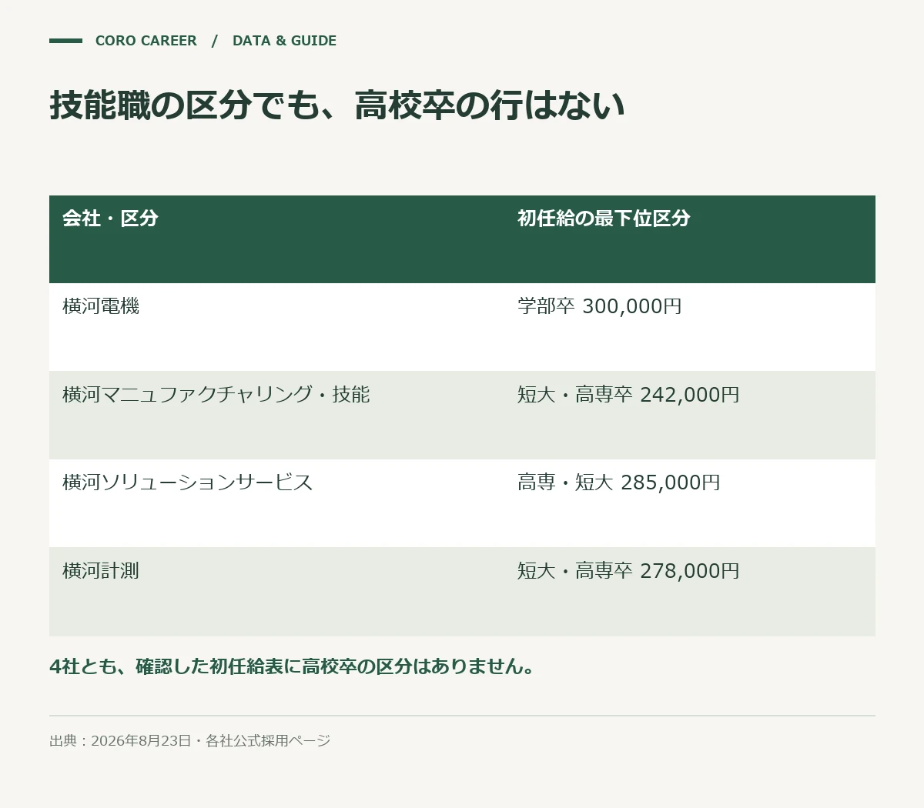924x808 pixels.
Task: Click the CORO CAREER breadcrumb text
Action: (x=146, y=41)
